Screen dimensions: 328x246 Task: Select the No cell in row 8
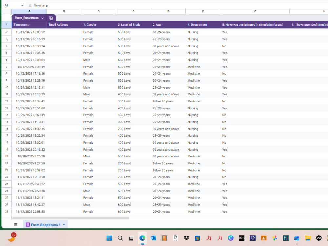click(x=255, y=73)
